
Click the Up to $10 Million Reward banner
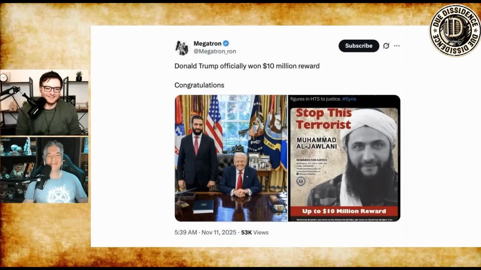point(344,211)
